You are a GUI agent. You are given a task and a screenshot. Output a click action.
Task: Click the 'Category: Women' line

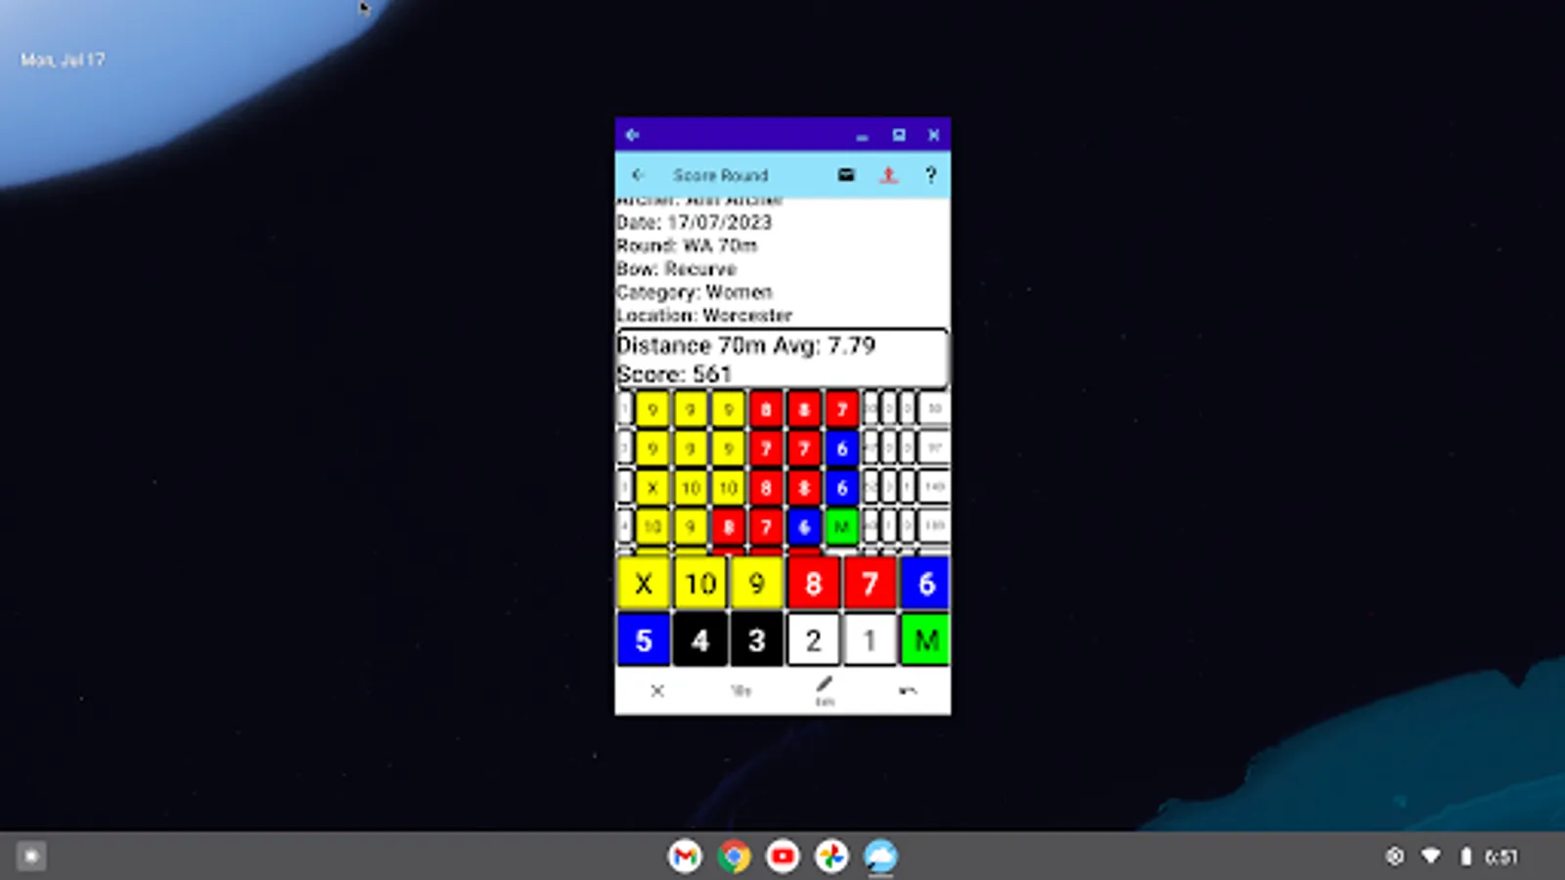694,292
